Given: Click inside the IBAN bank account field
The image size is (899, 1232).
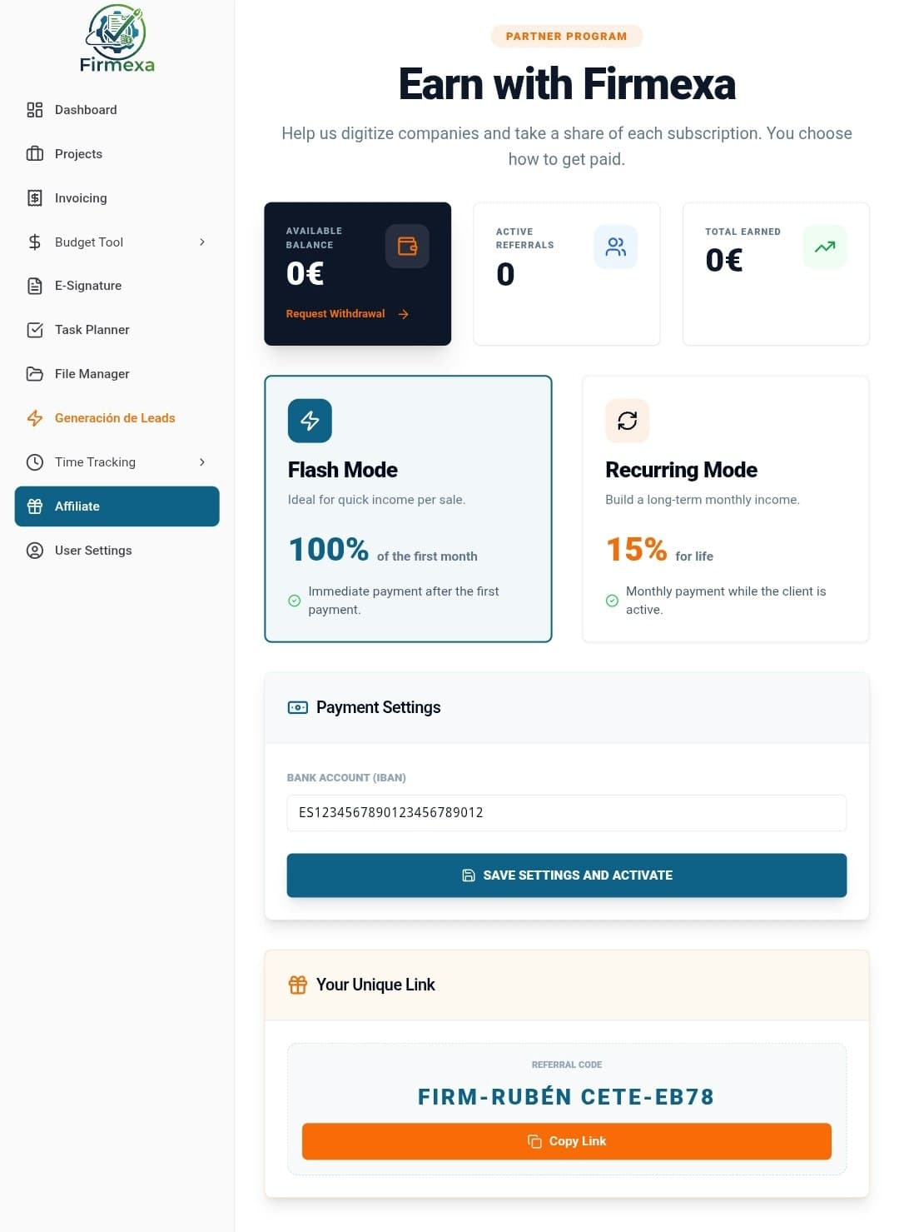Looking at the screenshot, I should point(566,812).
